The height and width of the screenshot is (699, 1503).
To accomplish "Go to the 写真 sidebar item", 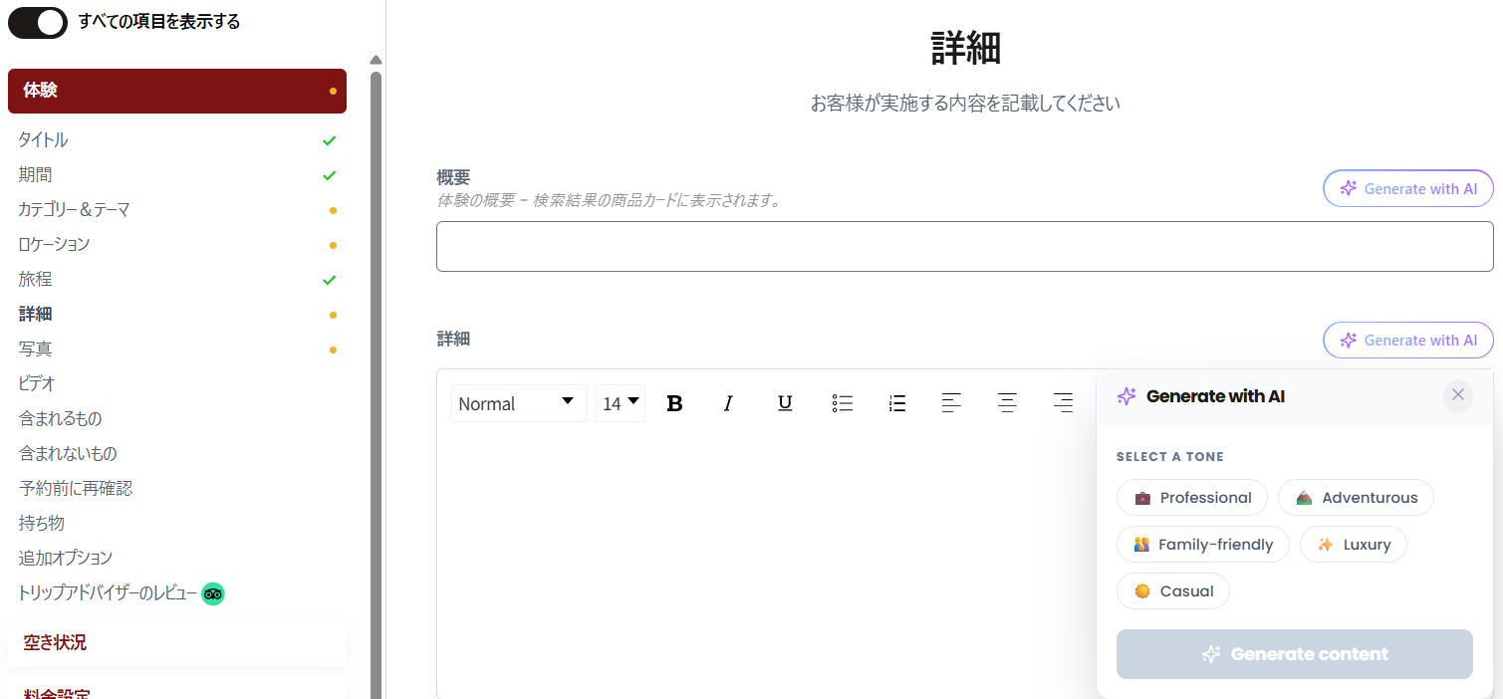I will click(36, 349).
